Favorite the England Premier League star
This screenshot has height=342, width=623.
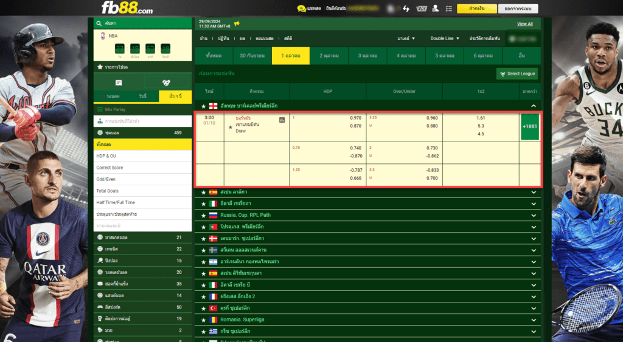tap(203, 106)
